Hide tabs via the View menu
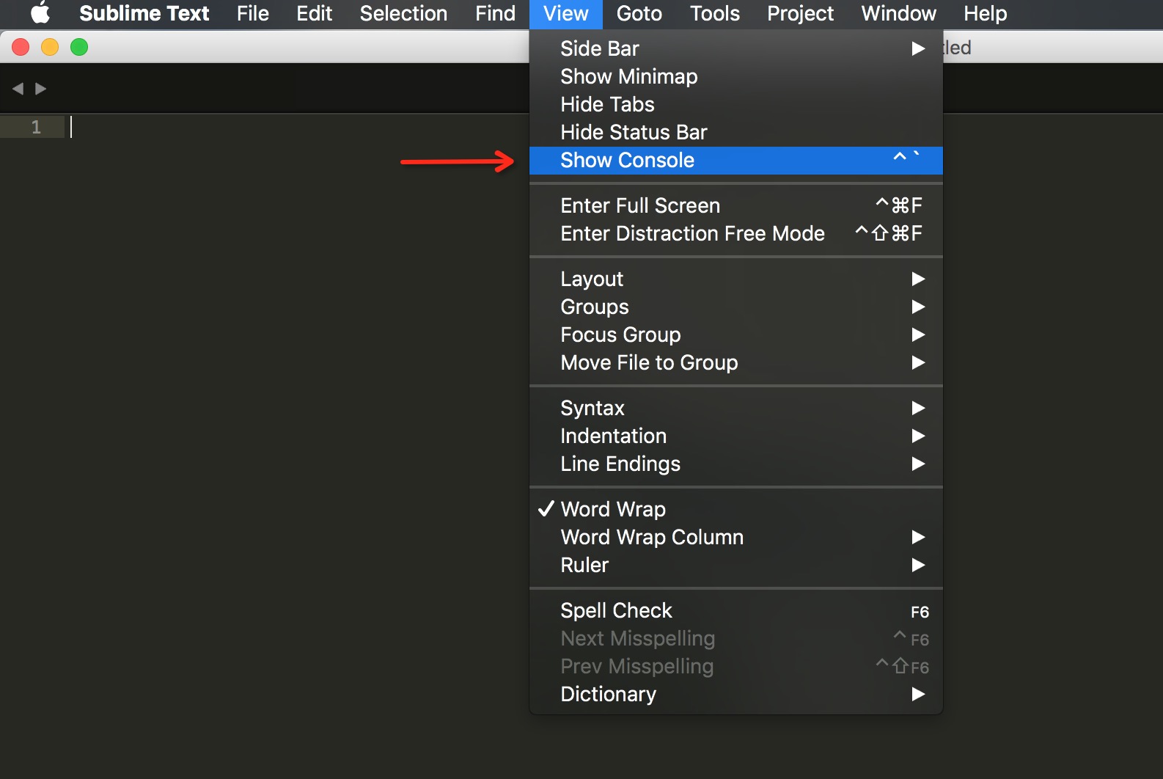 click(607, 104)
